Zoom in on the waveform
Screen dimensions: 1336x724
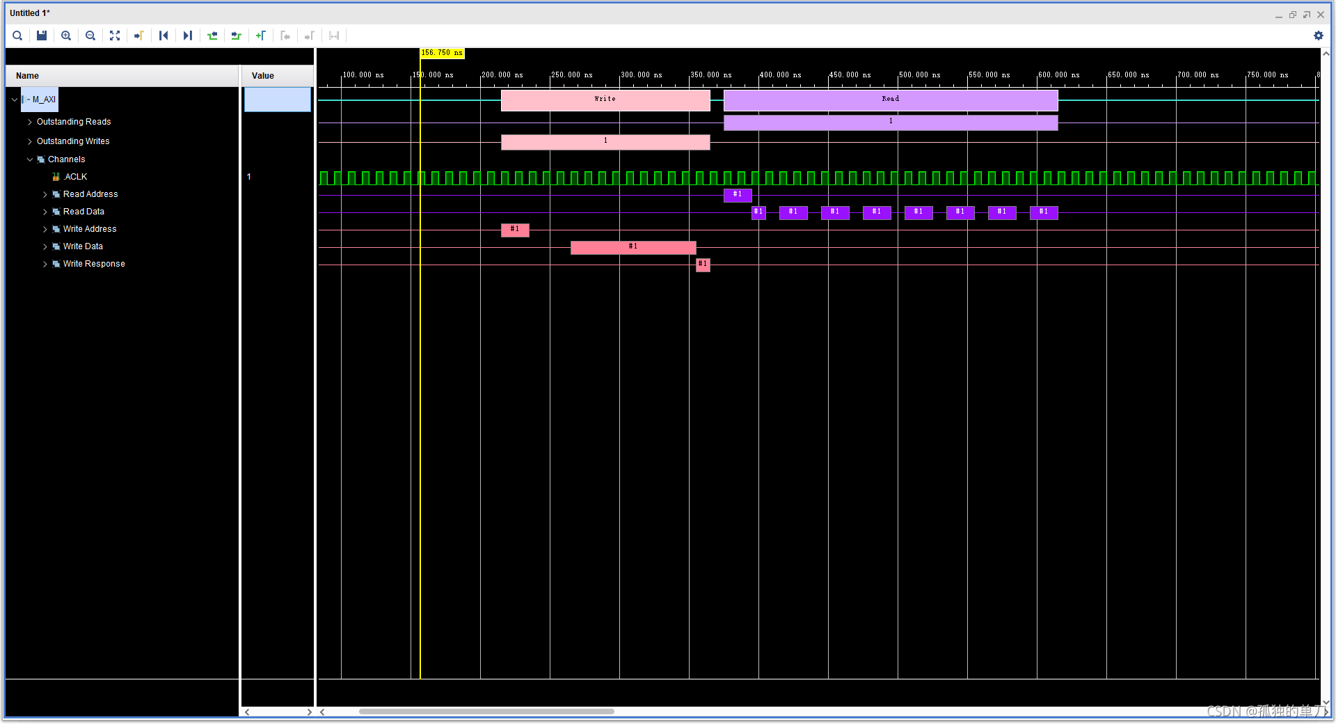pos(65,36)
